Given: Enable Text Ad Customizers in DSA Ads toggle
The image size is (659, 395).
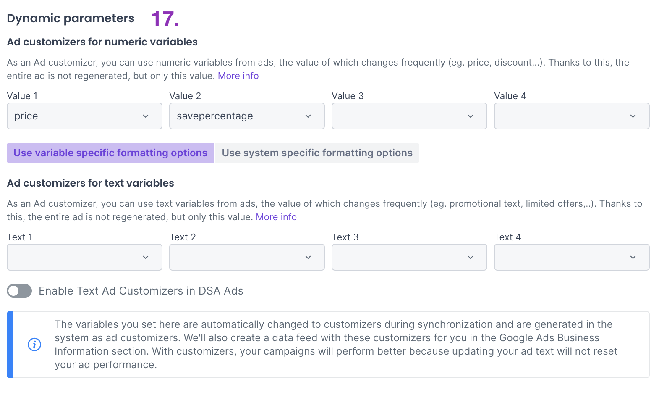Looking at the screenshot, I should pyautogui.click(x=19, y=291).
